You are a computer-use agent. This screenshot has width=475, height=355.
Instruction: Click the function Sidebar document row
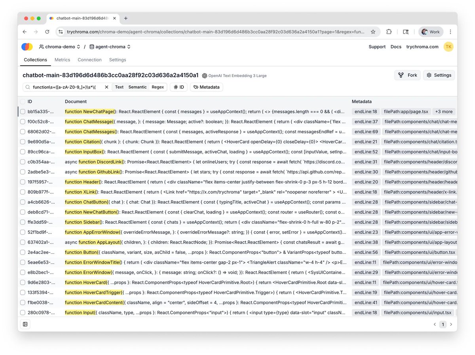[205, 222]
